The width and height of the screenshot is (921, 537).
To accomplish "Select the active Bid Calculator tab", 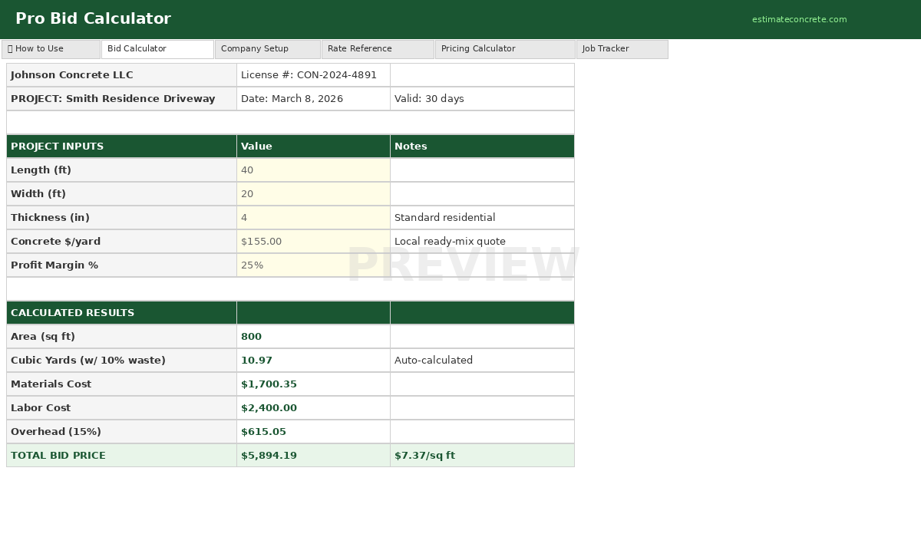I will tap(157, 48).
